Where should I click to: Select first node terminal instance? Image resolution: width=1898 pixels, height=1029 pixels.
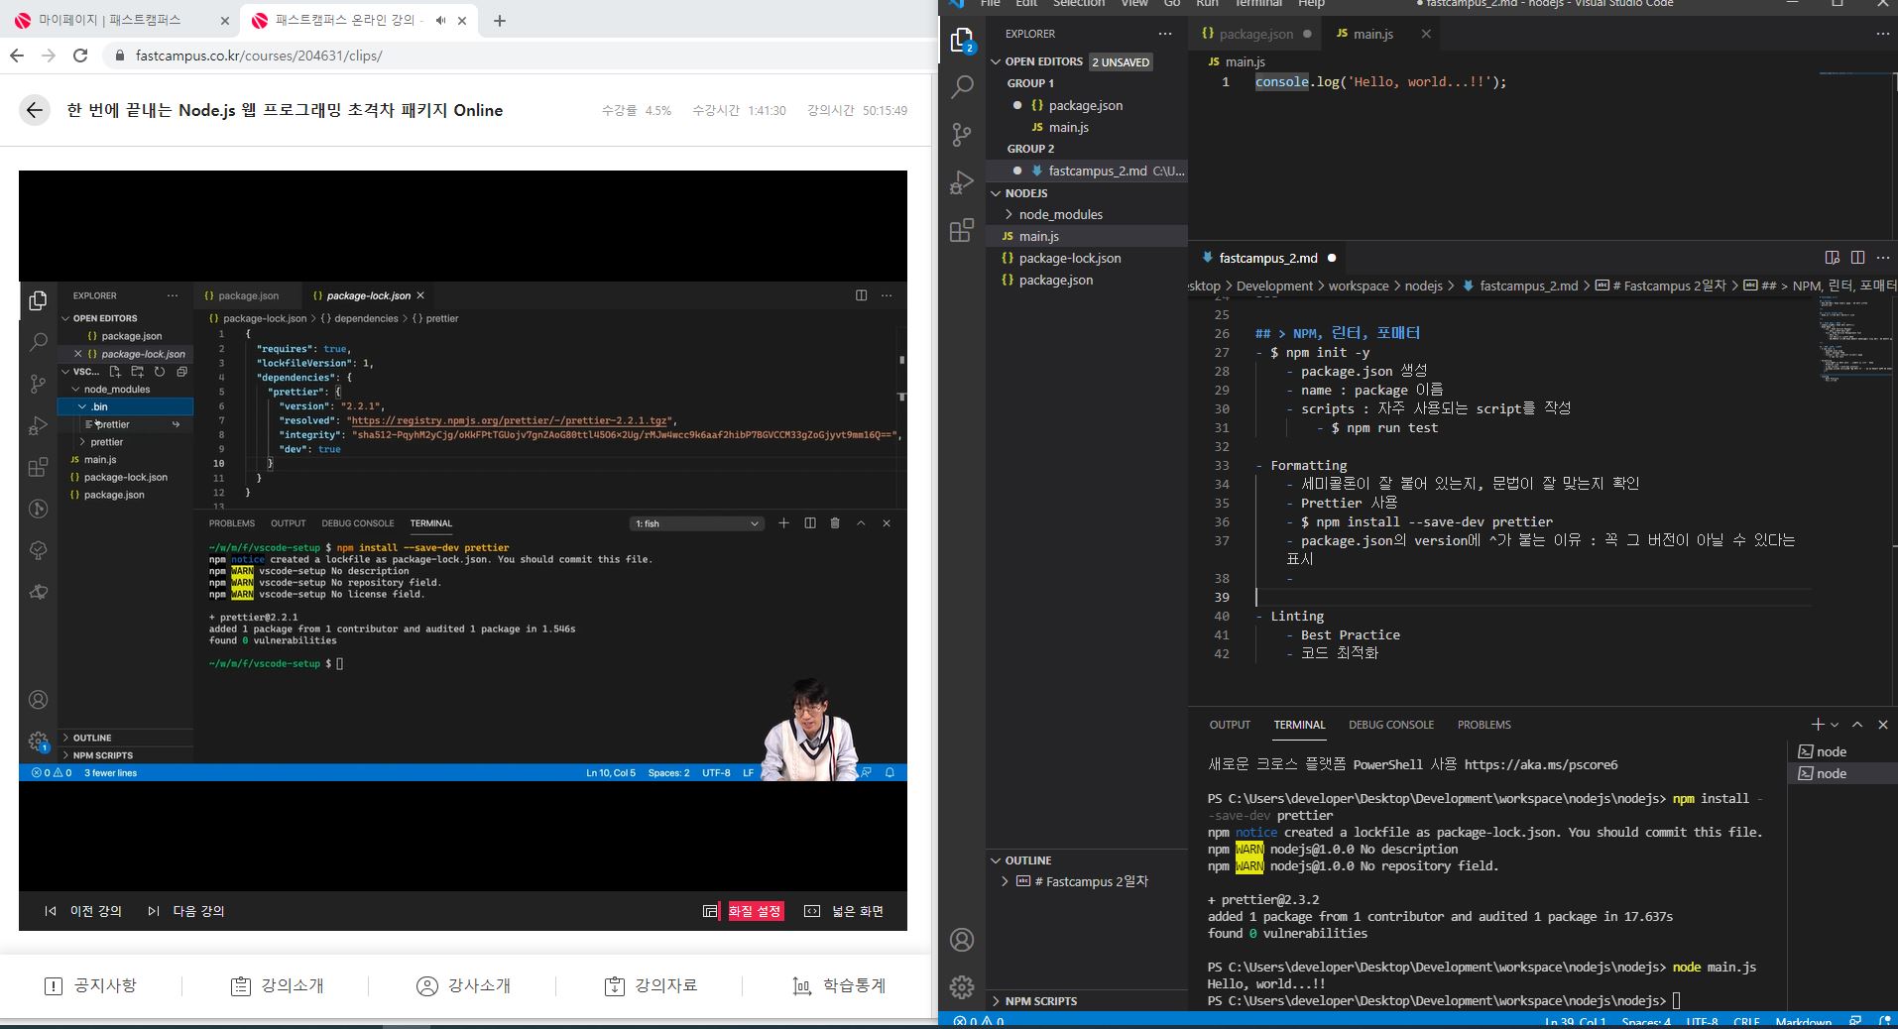(1841, 751)
